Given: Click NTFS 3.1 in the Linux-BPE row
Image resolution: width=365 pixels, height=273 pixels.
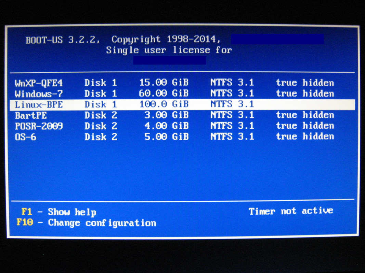Looking at the screenshot, I should point(232,104).
